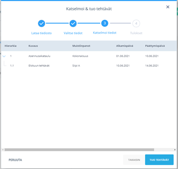Screen dimensions: 178x169
Task: Click the Kuvaus column header
Action: (x=33, y=46)
